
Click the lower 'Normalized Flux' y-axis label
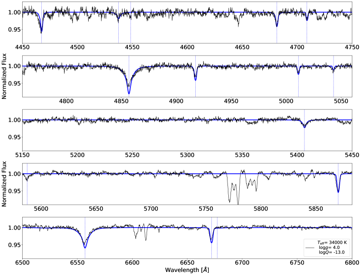(4, 184)
